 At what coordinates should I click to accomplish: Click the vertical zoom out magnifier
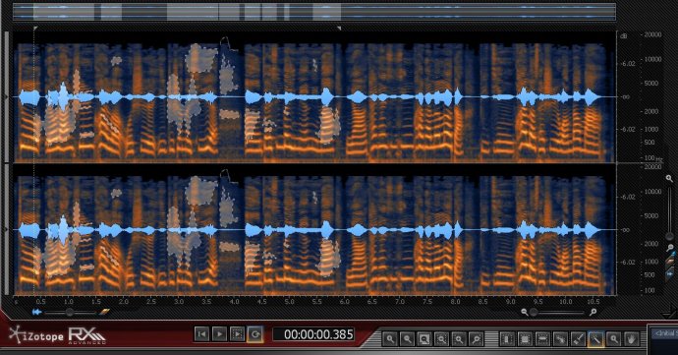pos(670,248)
